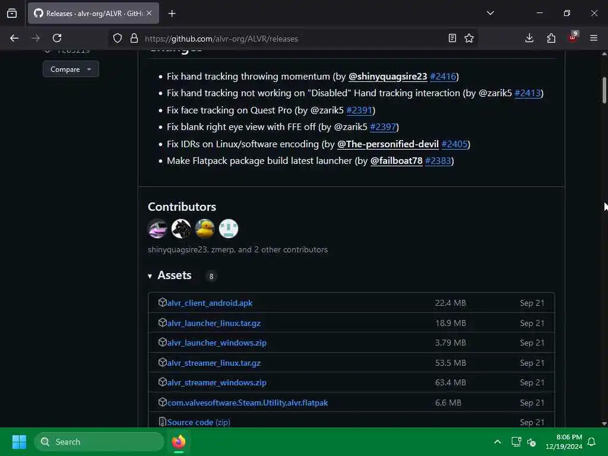Viewport: 608px width, 456px height.
Task: Open the Extensions puzzle icon
Action: pyautogui.click(x=551, y=38)
